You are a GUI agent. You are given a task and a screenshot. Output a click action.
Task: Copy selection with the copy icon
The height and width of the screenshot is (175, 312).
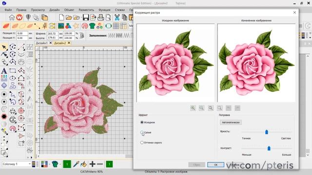[125, 17]
